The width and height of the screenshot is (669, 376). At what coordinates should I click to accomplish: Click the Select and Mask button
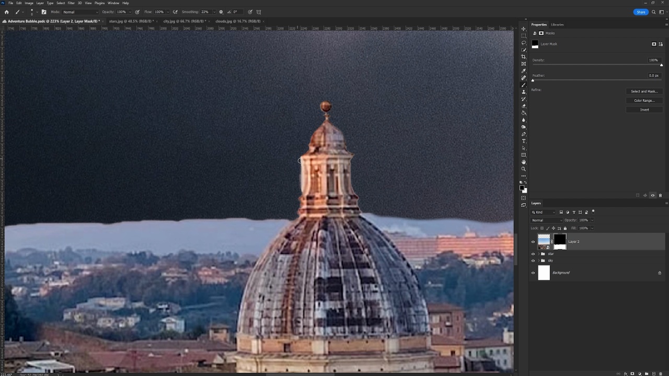tap(644, 91)
